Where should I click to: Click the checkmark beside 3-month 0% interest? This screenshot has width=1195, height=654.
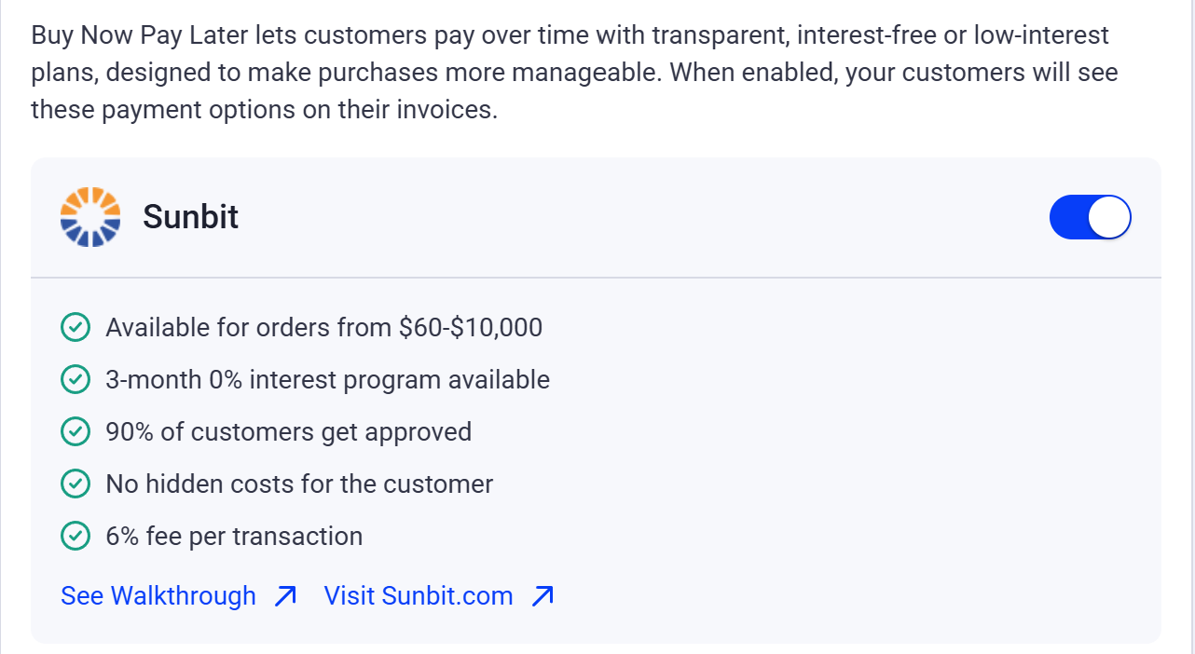click(76, 380)
